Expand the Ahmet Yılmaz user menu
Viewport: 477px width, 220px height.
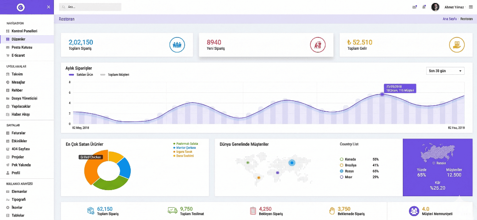click(454, 7)
